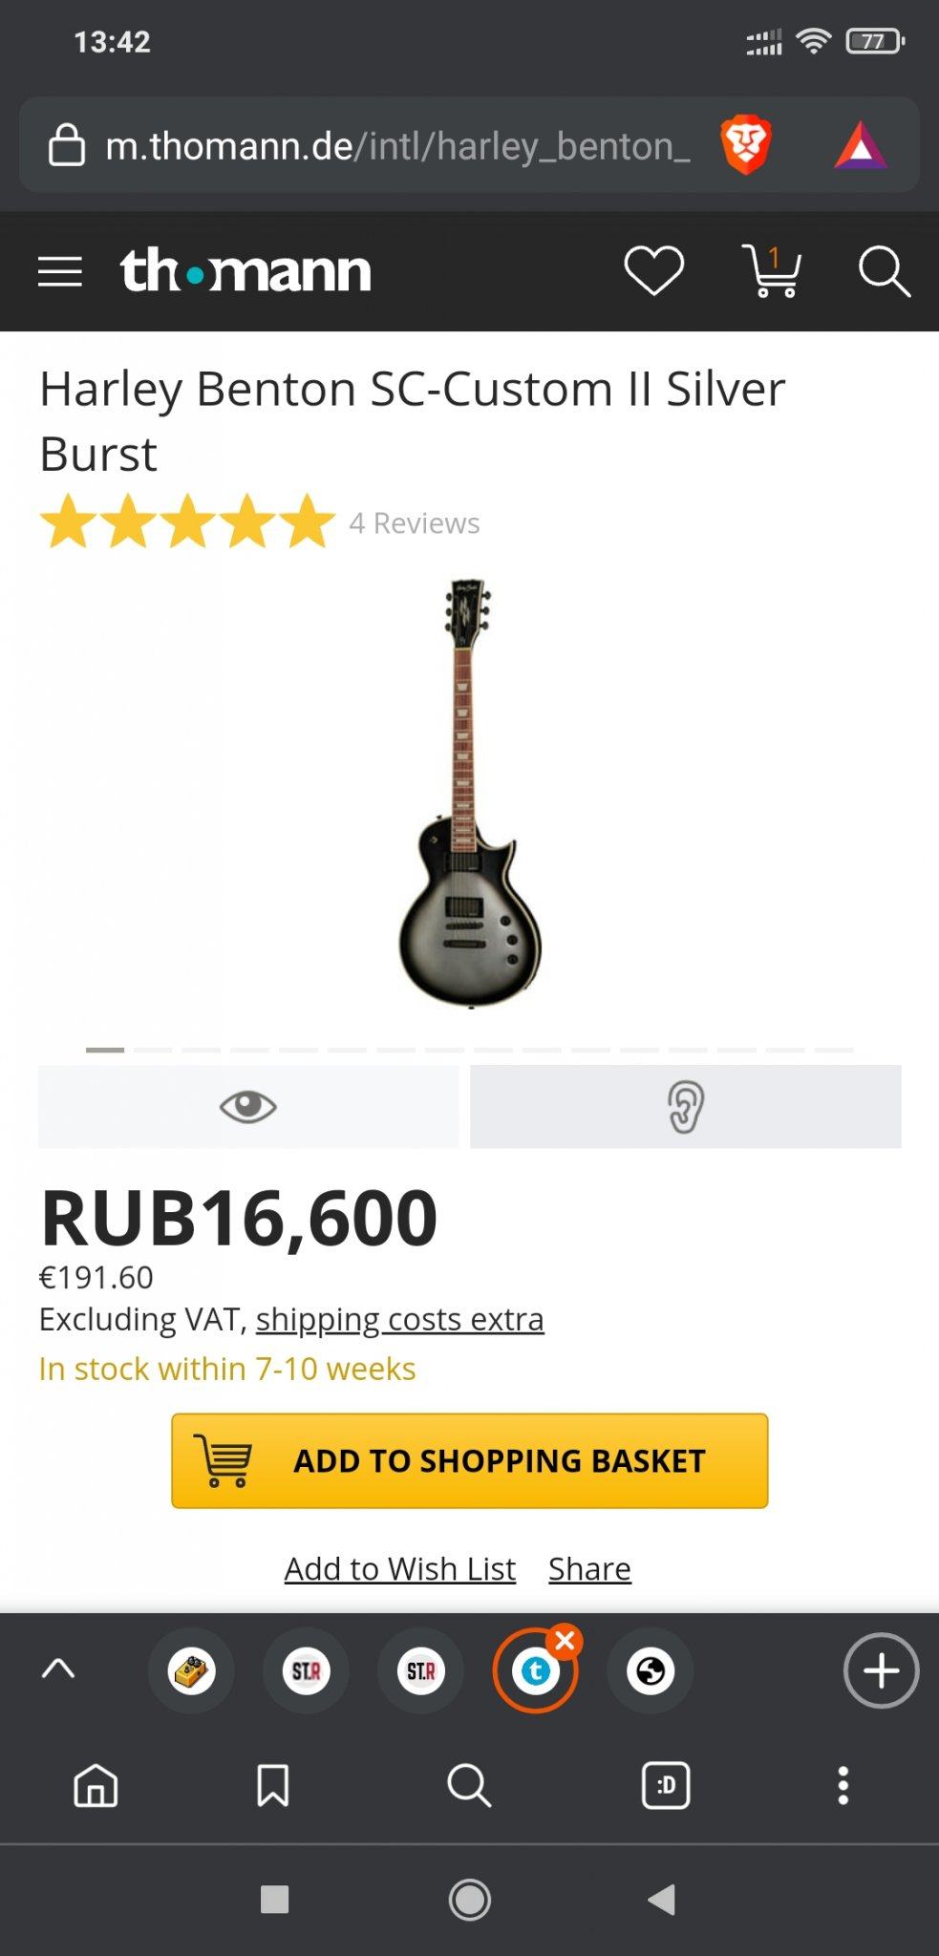Tap the browser home icon

pos(96,1785)
